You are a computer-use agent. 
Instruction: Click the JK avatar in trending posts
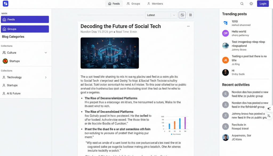tap(226, 60)
